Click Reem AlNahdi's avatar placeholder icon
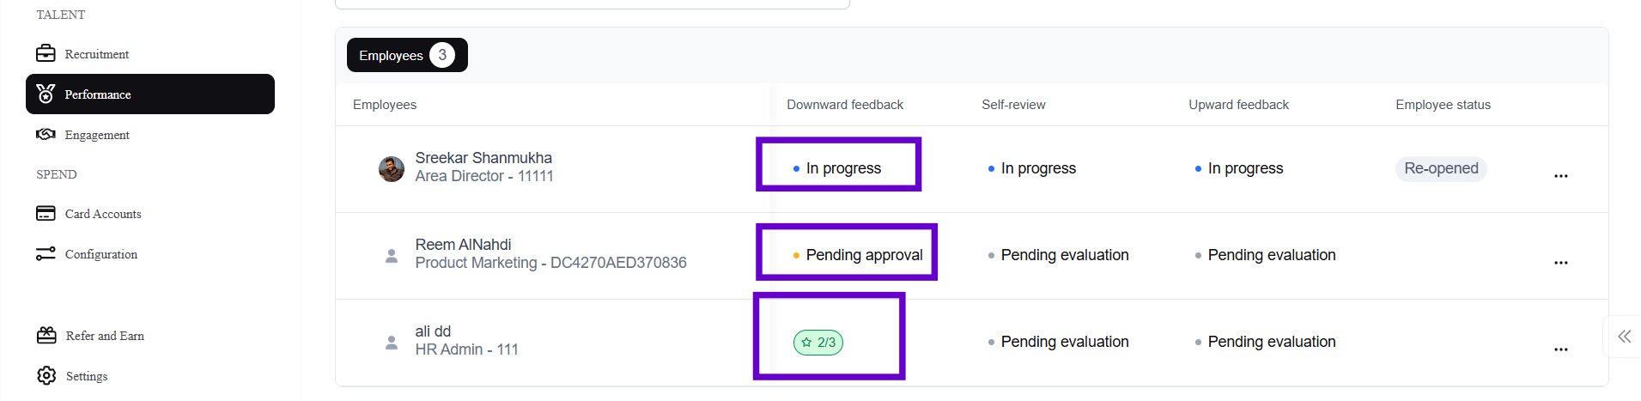The image size is (1641, 401). (392, 256)
